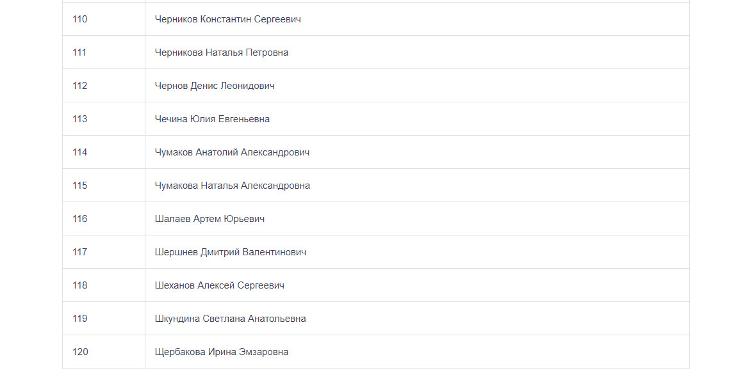This screenshot has width=745, height=373.
Task: Click the name Шеханов Алексей Сергеевич
Action: click(x=219, y=285)
